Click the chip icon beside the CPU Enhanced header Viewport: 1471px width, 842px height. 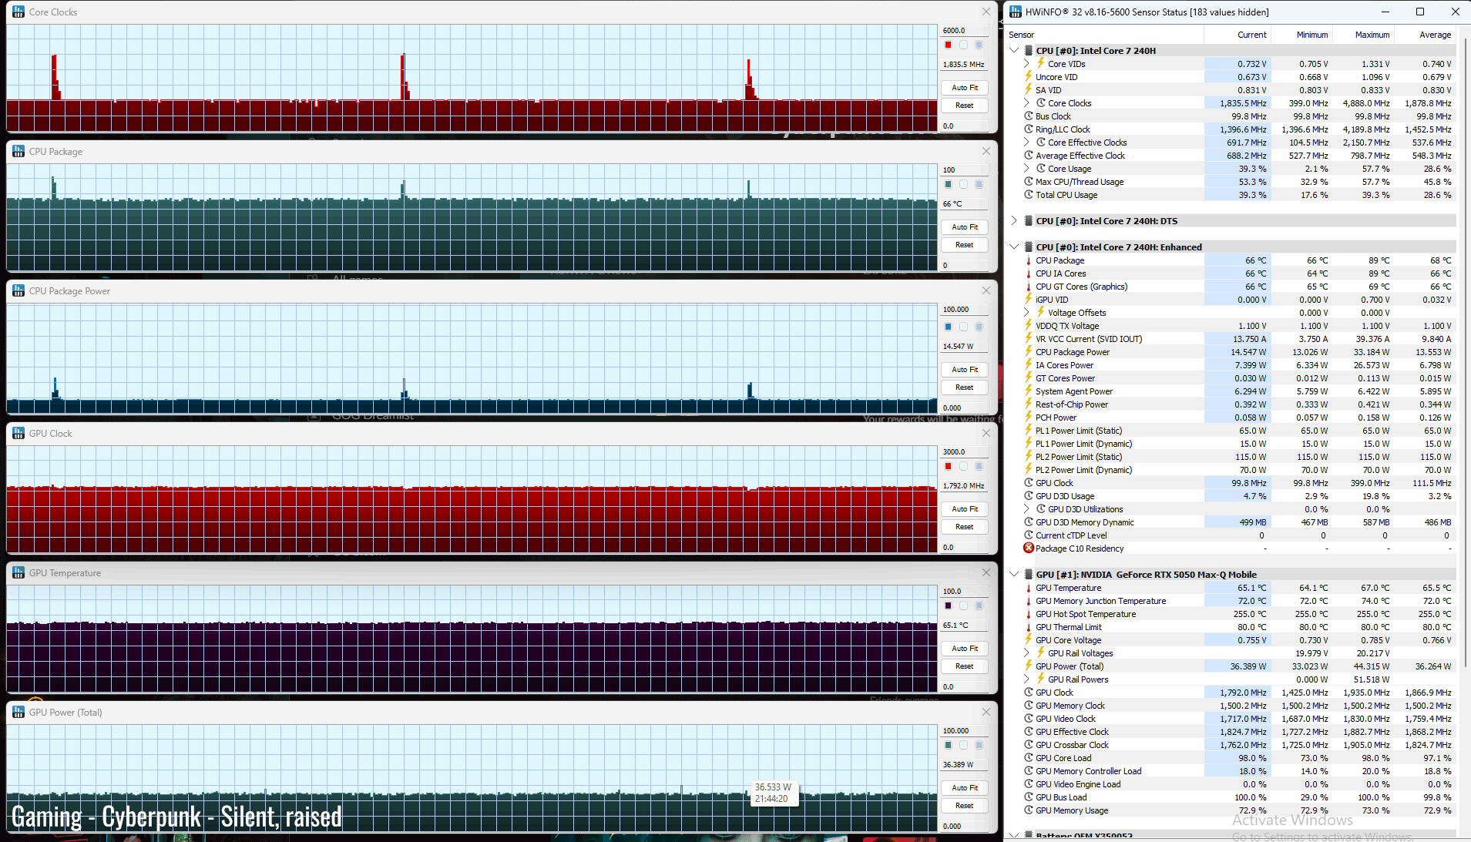(1028, 247)
